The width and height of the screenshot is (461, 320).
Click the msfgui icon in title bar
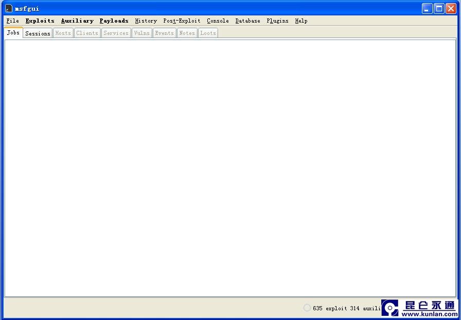9,8
